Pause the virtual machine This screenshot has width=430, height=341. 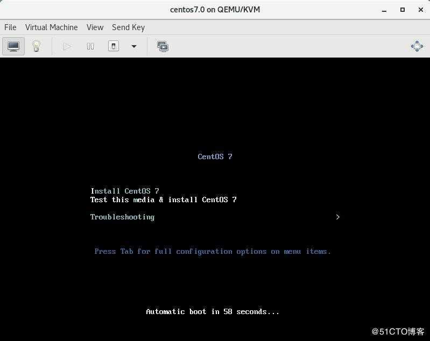click(x=90, y=46)
